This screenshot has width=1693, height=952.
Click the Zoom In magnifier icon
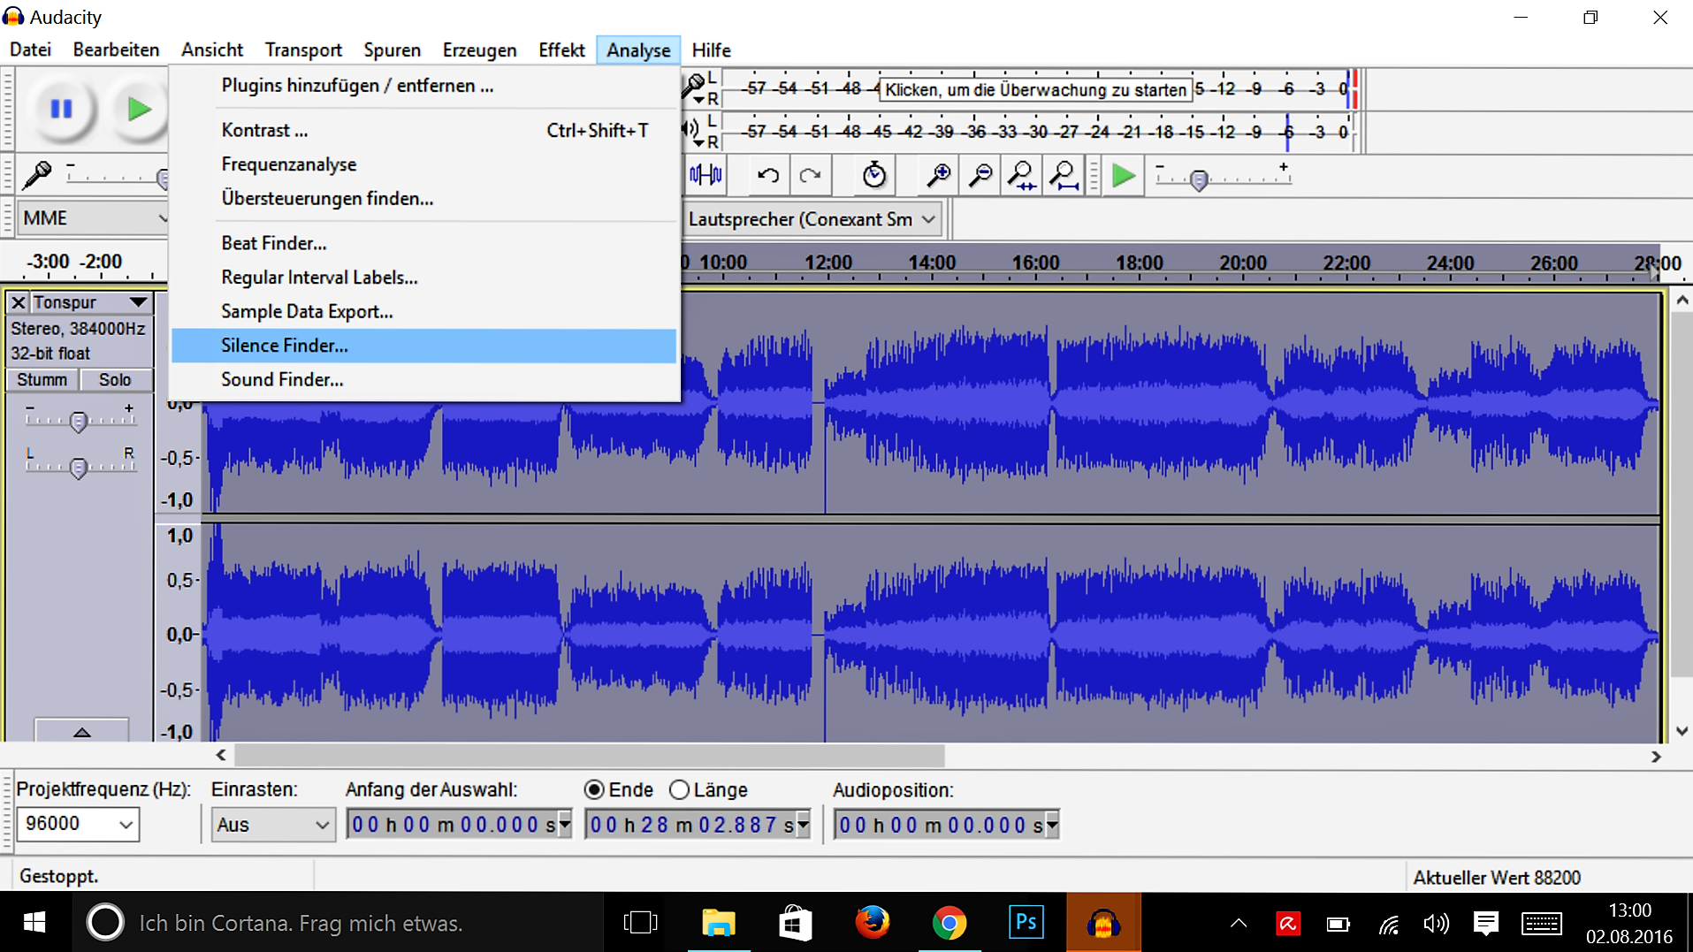pyautogui.click(x=937, y=176)
